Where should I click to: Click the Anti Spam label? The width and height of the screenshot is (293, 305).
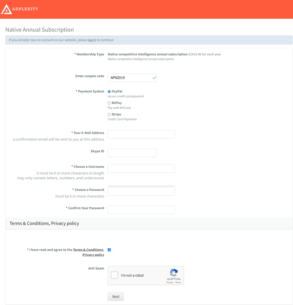coord(96,268)
